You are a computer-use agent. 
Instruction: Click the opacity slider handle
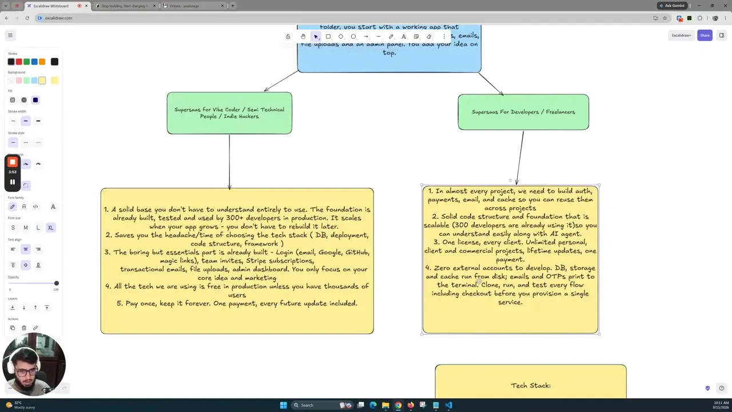pyautogui.click(x=56, y=283)
